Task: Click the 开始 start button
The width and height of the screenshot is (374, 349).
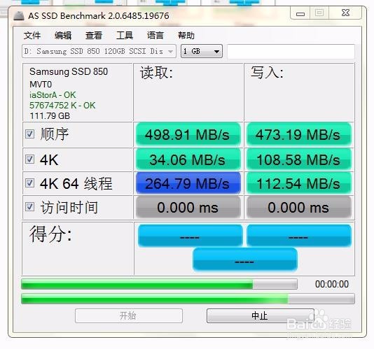Action: pyautogui.click(x=129, y=316)
